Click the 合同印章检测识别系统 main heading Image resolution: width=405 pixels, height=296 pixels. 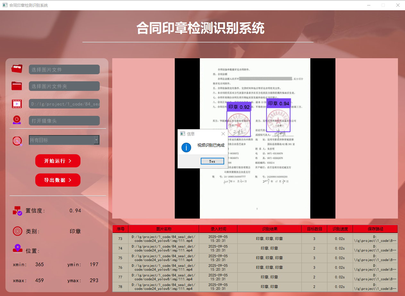(x=200, y=28)
